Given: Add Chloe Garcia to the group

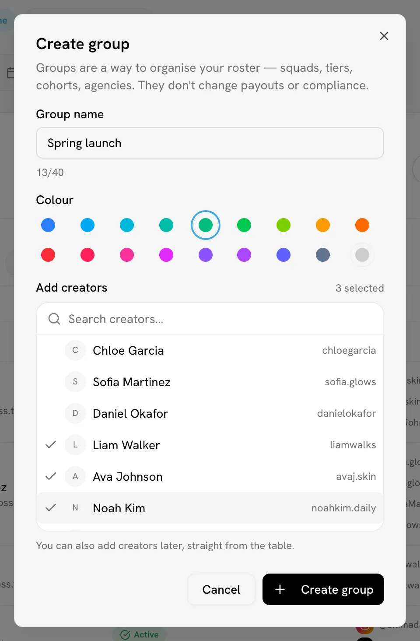Looking at the screenshot, I should (x=210, y=350).
